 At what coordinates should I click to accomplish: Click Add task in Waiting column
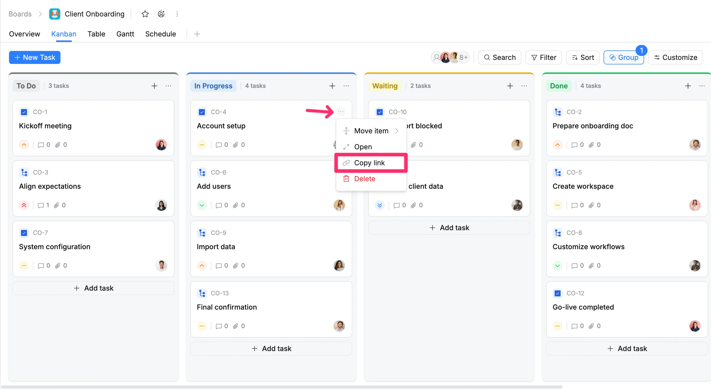click(449, 228)
